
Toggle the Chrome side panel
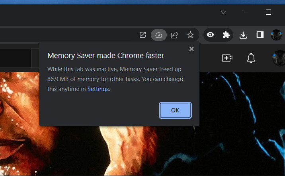pyautogui.click(x=260, y=35)
